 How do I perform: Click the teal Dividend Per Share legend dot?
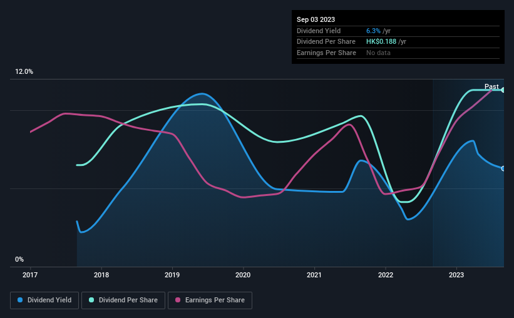click(91, 300)
